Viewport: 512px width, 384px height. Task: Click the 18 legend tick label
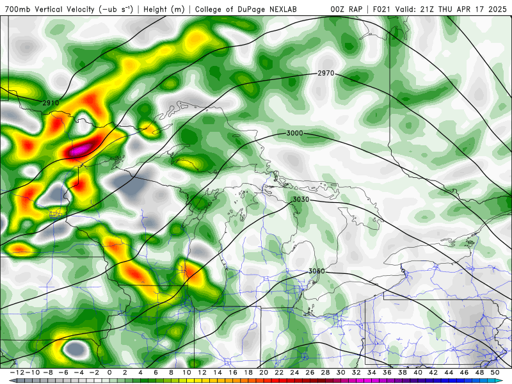(x=248, y=372)
